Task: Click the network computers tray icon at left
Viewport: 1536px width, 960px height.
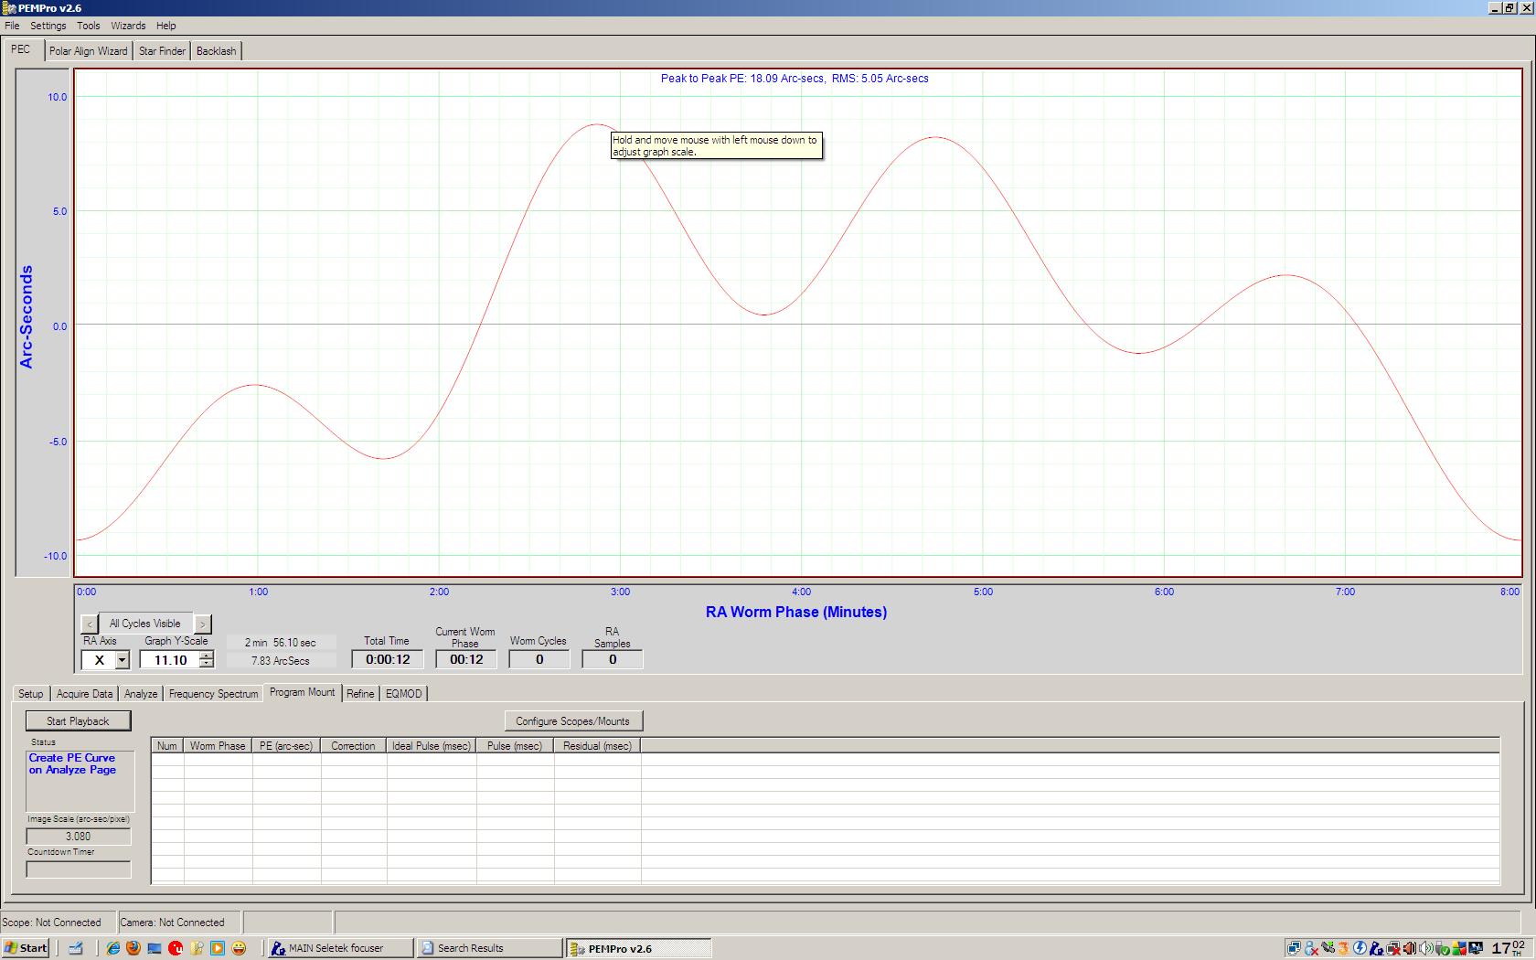Action: [x=1294, y=948]
